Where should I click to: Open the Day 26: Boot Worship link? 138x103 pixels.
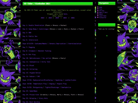31,102
